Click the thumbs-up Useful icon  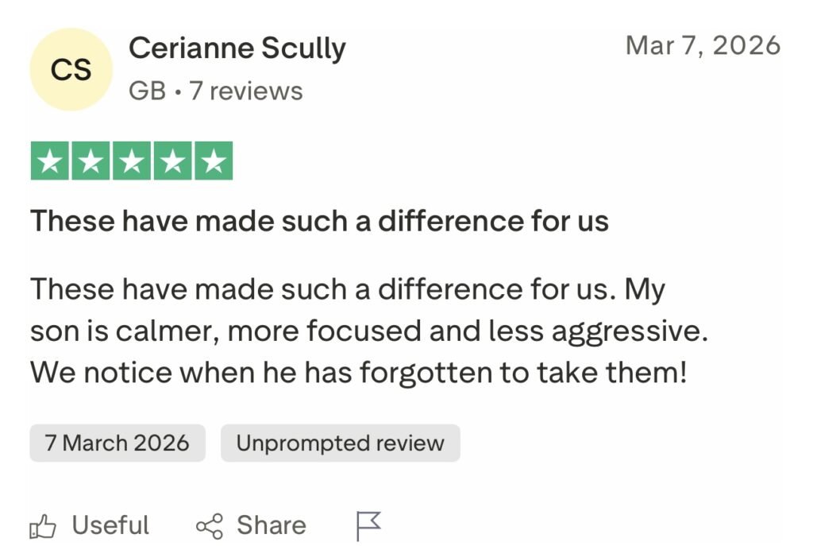click(x=44, y=526)
